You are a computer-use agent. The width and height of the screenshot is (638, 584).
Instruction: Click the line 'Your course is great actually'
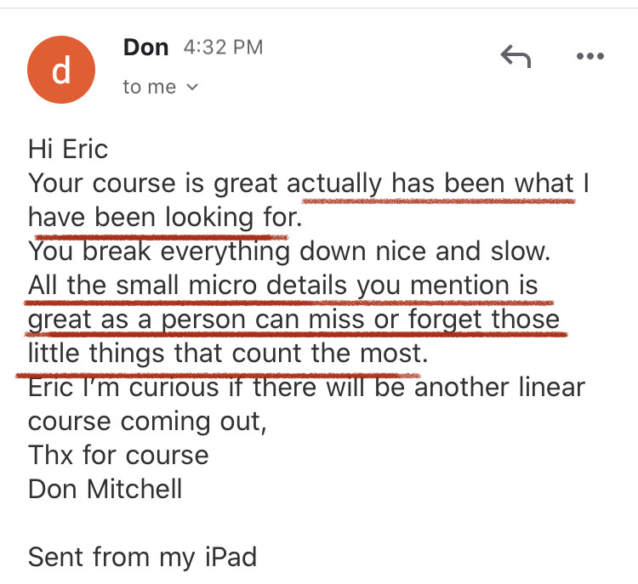click(308, 183)
